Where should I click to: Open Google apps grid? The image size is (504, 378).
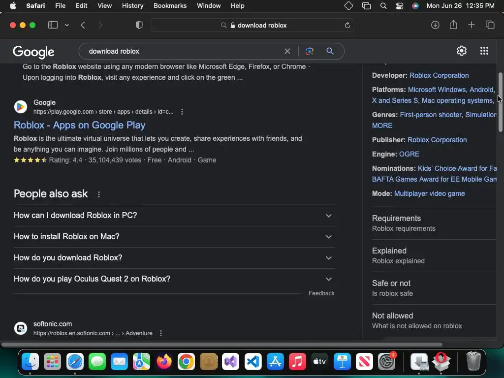click(484, 51)
